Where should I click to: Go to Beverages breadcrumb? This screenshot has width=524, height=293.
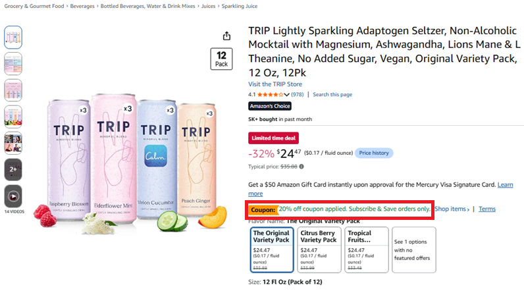click(82, 6)
